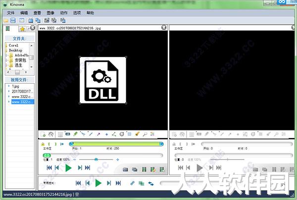Expand the 逃生 folder node

(6, 65)
